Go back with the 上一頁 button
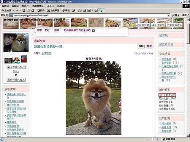Screen dimensions: 190x142 (6, 11)
